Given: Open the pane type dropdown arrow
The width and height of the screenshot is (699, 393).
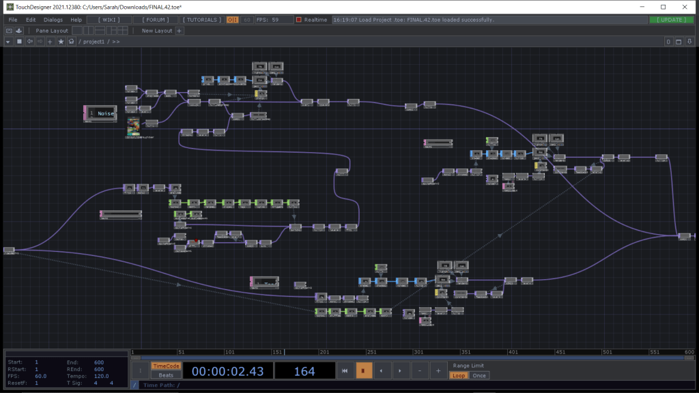Looking at the screenshot, I should pyautogui.click(x=8, y=42).
